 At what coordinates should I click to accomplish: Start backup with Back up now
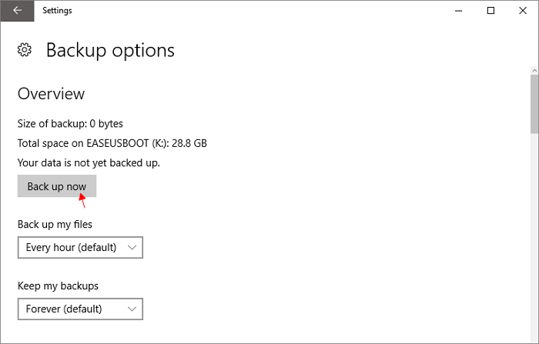point(57,186)
